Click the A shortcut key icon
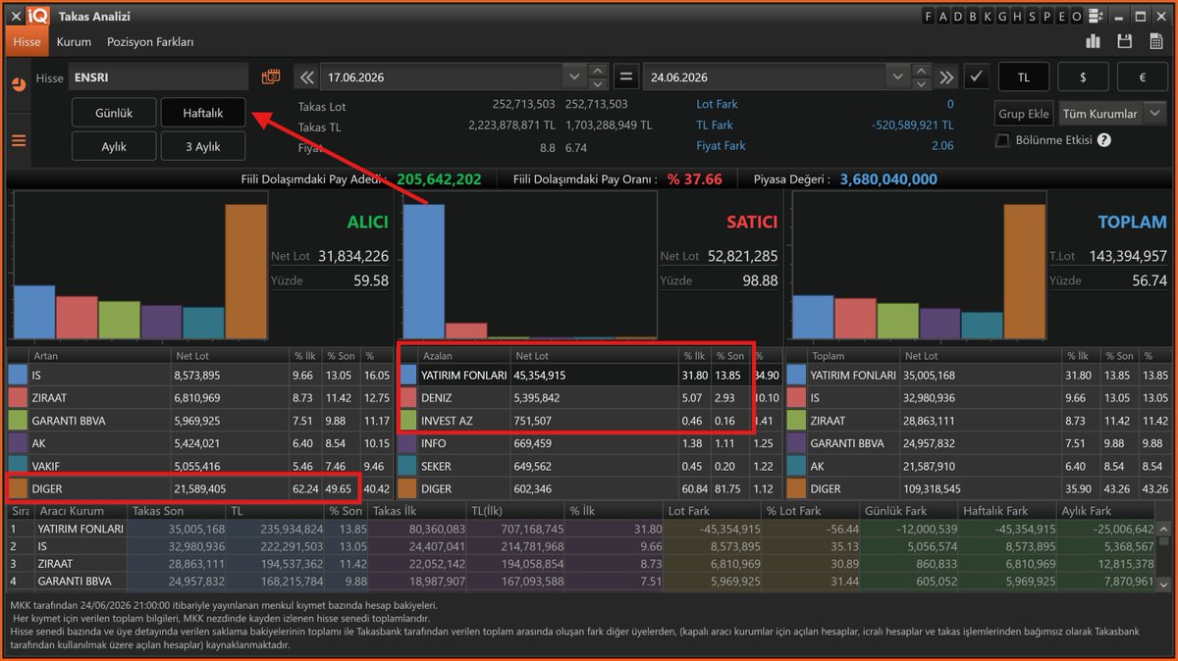1178x661 pixels. click(943, 17)
